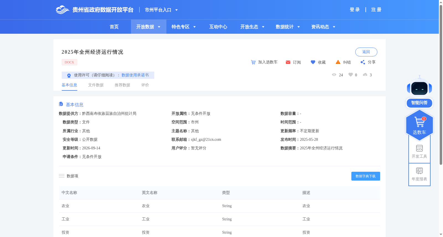This screenshot has width=443, height=237.
Task: Click the 英文名称 column header
Action: click(x=150, y=193)
